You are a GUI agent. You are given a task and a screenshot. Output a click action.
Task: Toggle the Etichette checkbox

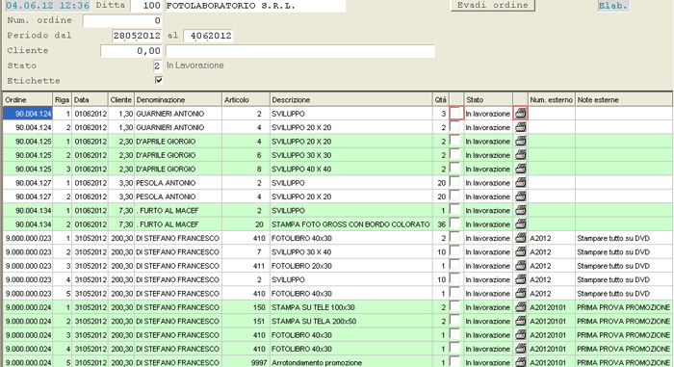(159, 80)
